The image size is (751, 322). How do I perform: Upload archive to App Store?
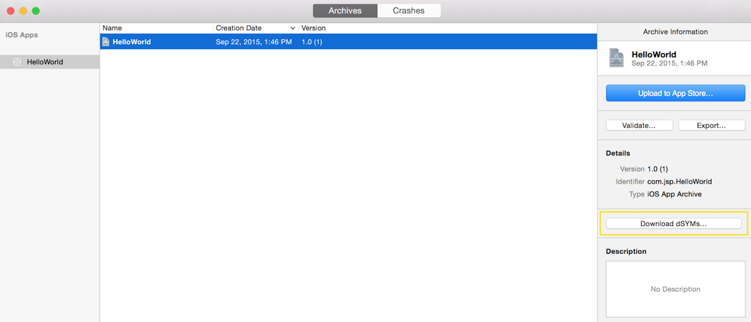click(x=675, y=93)
